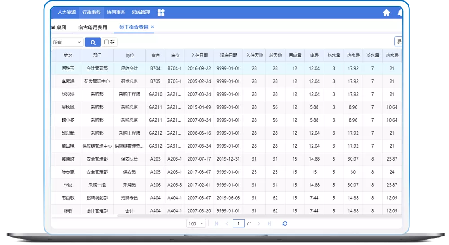Click 保安队长 position cell
The height and width of the screenshot is (245, 449).
pos(129,159)
